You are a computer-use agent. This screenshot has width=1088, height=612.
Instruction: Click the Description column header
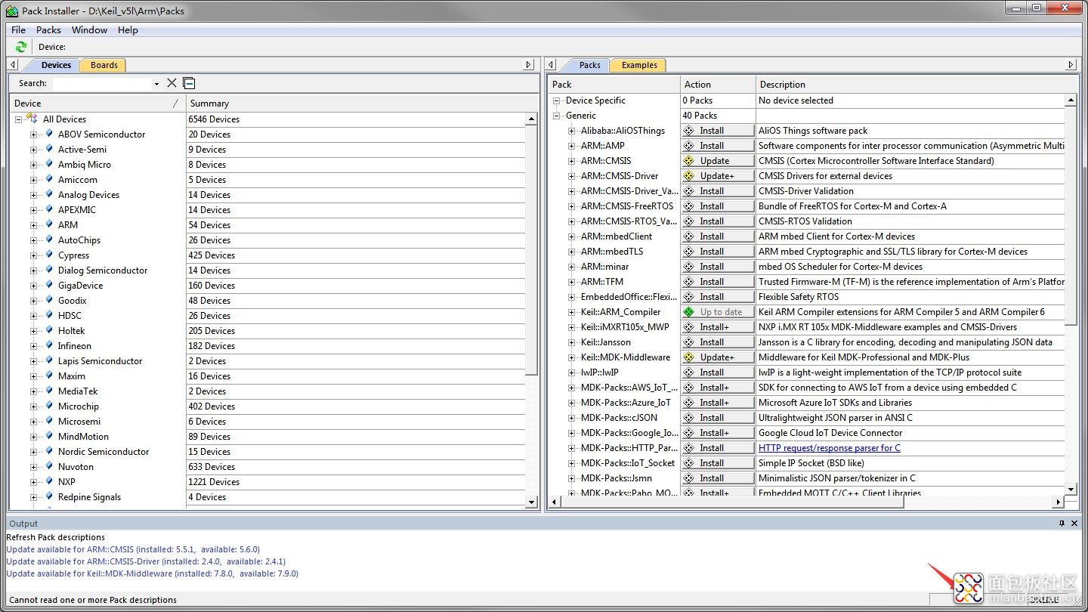[916, 85]
